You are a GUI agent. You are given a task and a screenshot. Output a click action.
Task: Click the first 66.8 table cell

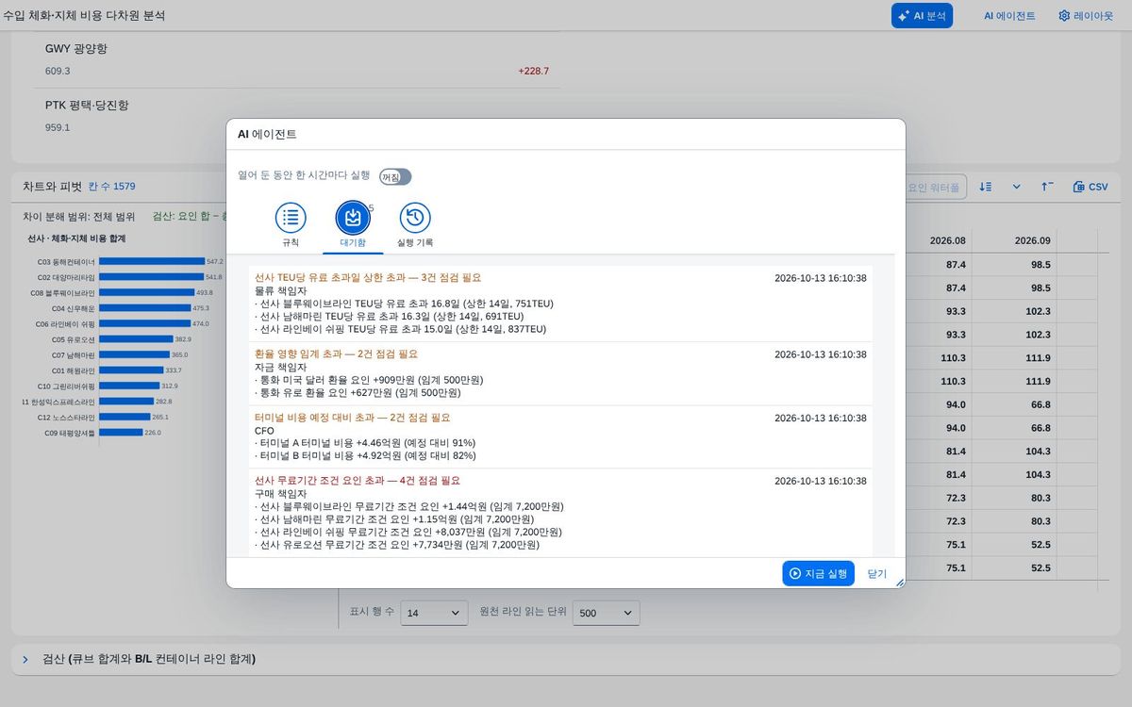[x=1034, y=404]
